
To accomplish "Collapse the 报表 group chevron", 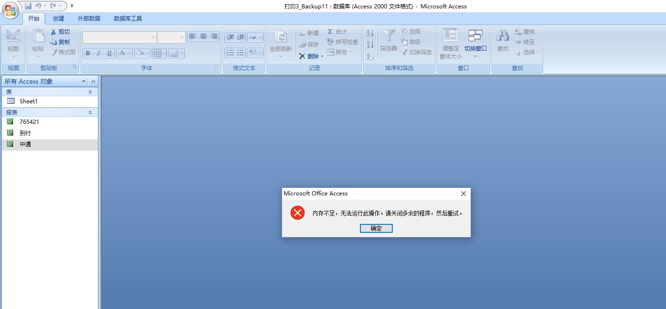I will tap(90, 113).
